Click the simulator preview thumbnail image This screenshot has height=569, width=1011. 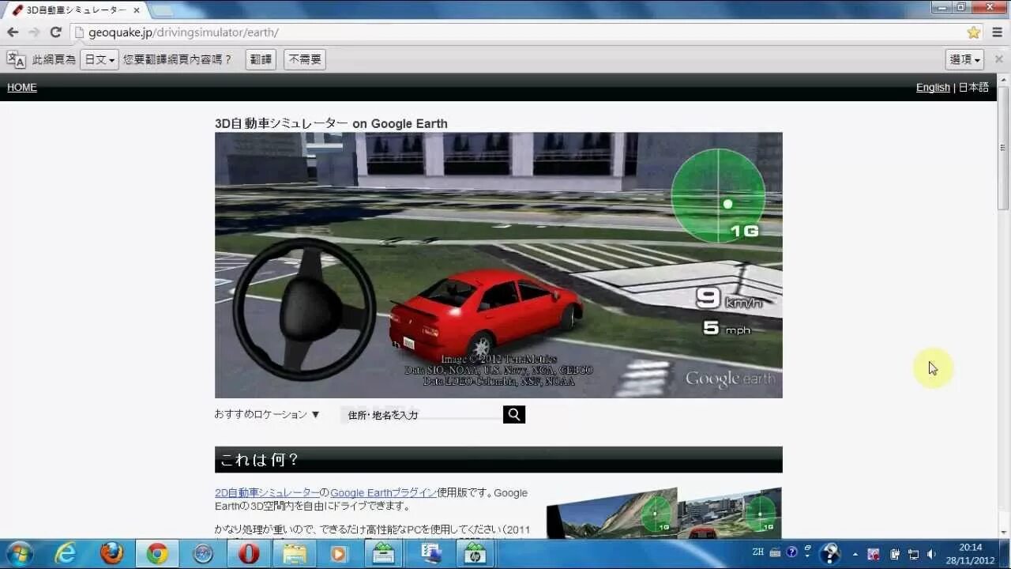664,513
